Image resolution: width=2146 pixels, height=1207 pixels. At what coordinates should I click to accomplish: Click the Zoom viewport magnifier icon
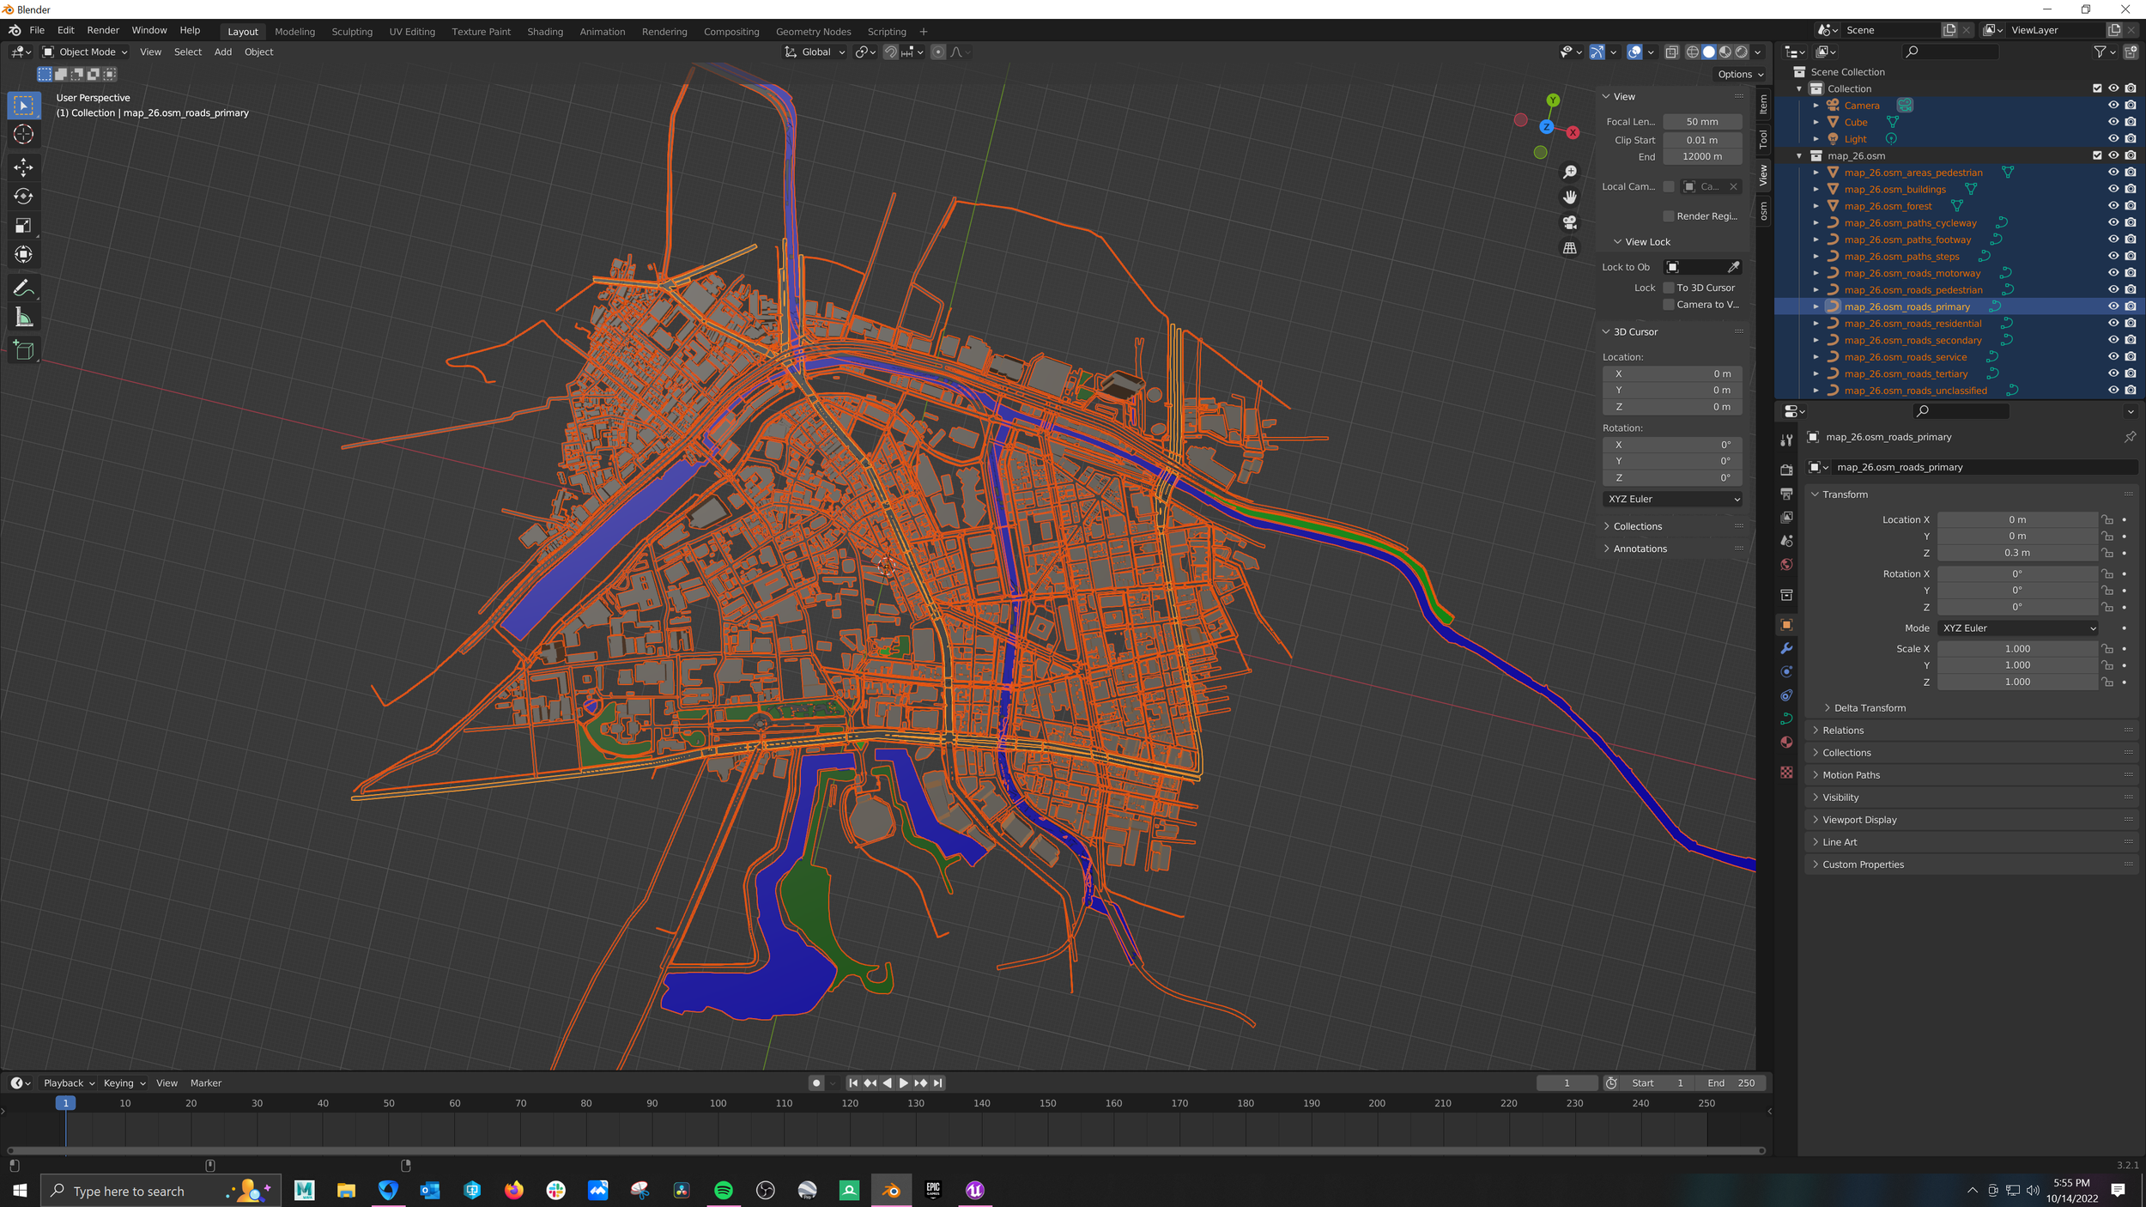tap(1570, 172)
